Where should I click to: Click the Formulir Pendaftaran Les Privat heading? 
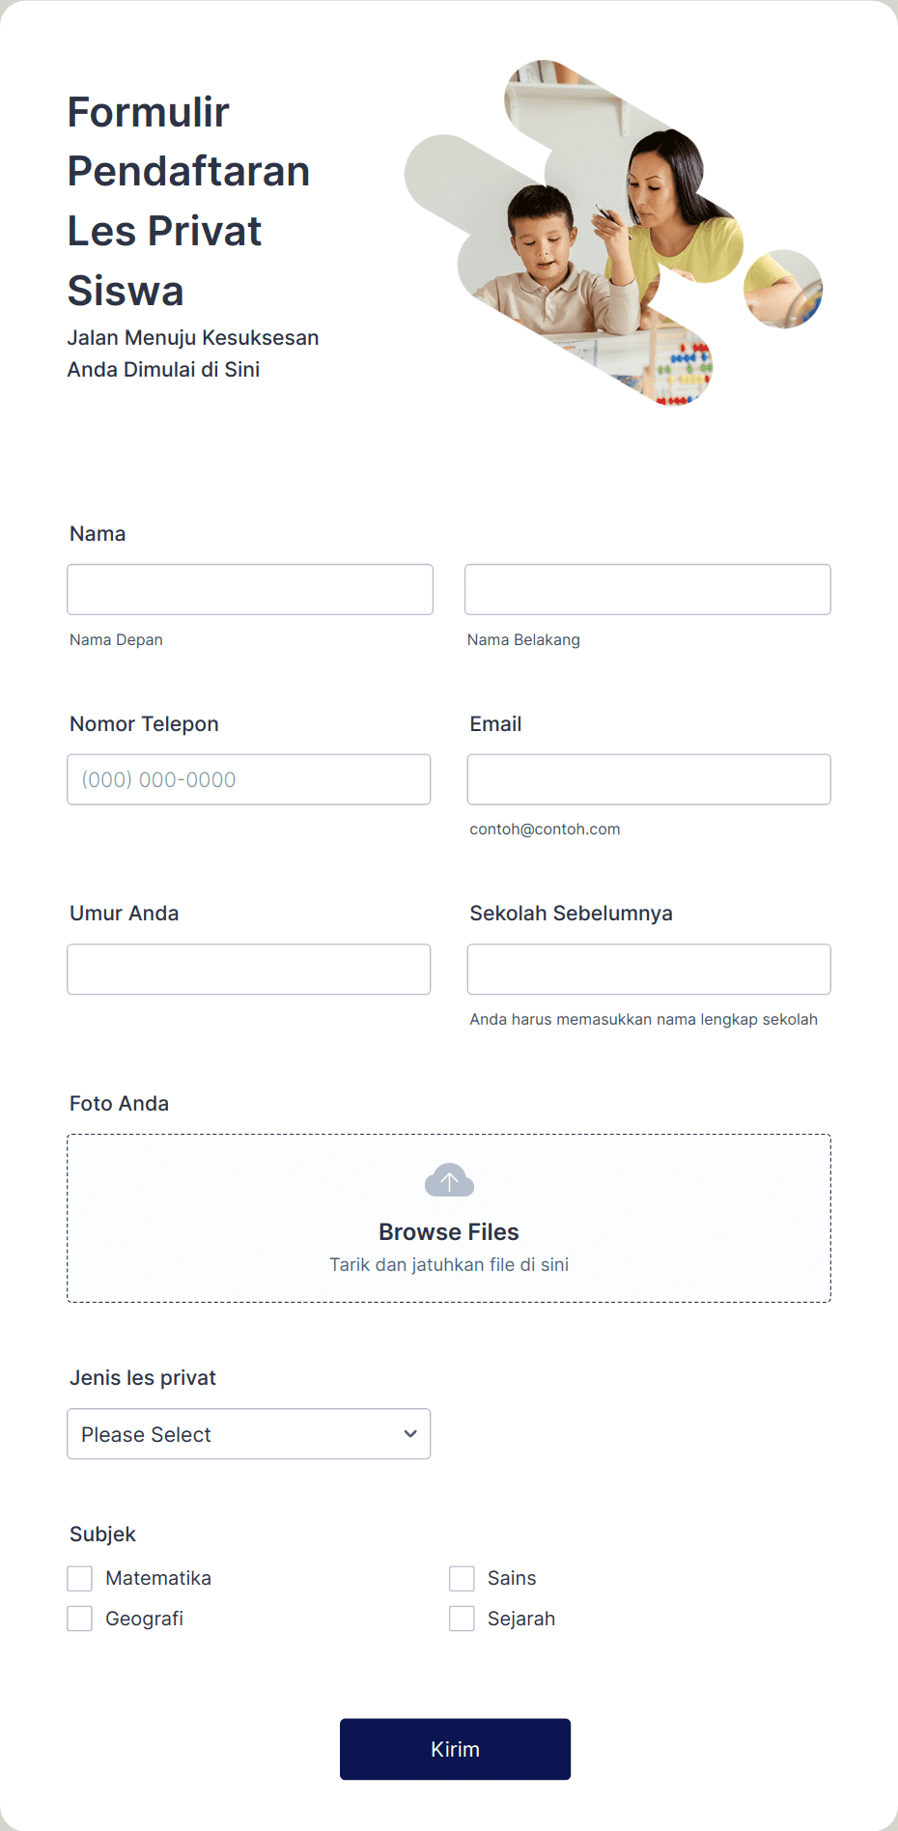(x=189, y=201)
